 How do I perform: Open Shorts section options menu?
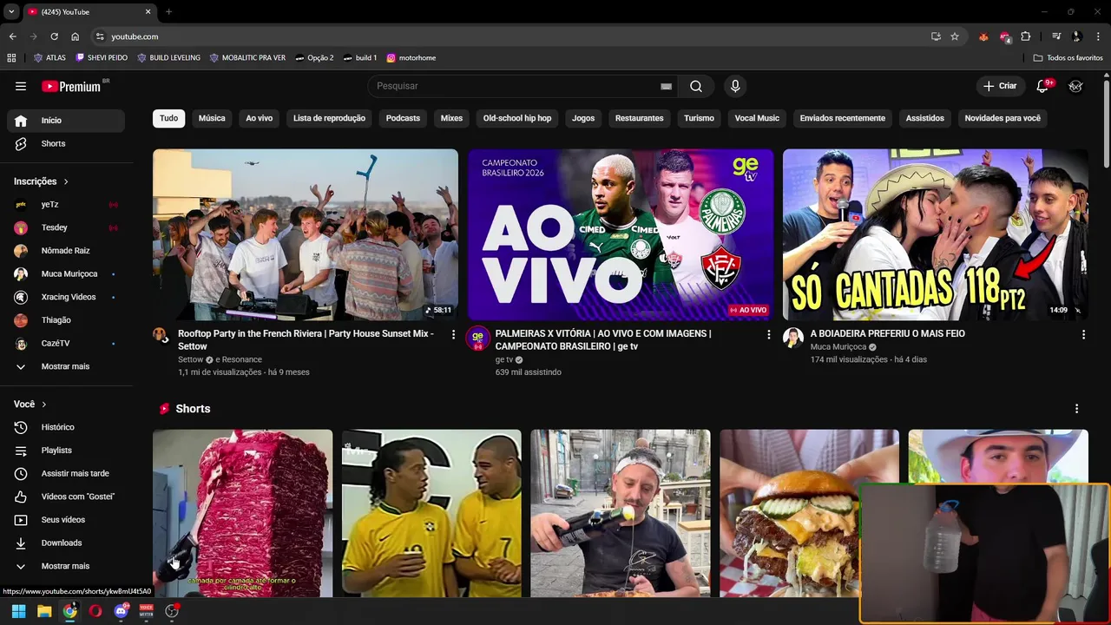1076,409
